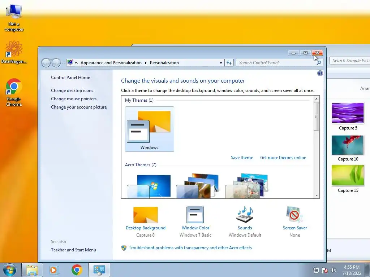Open the Window Color icon
The width and height of the screenshot is (370, 277).
[x=195, y=215]
